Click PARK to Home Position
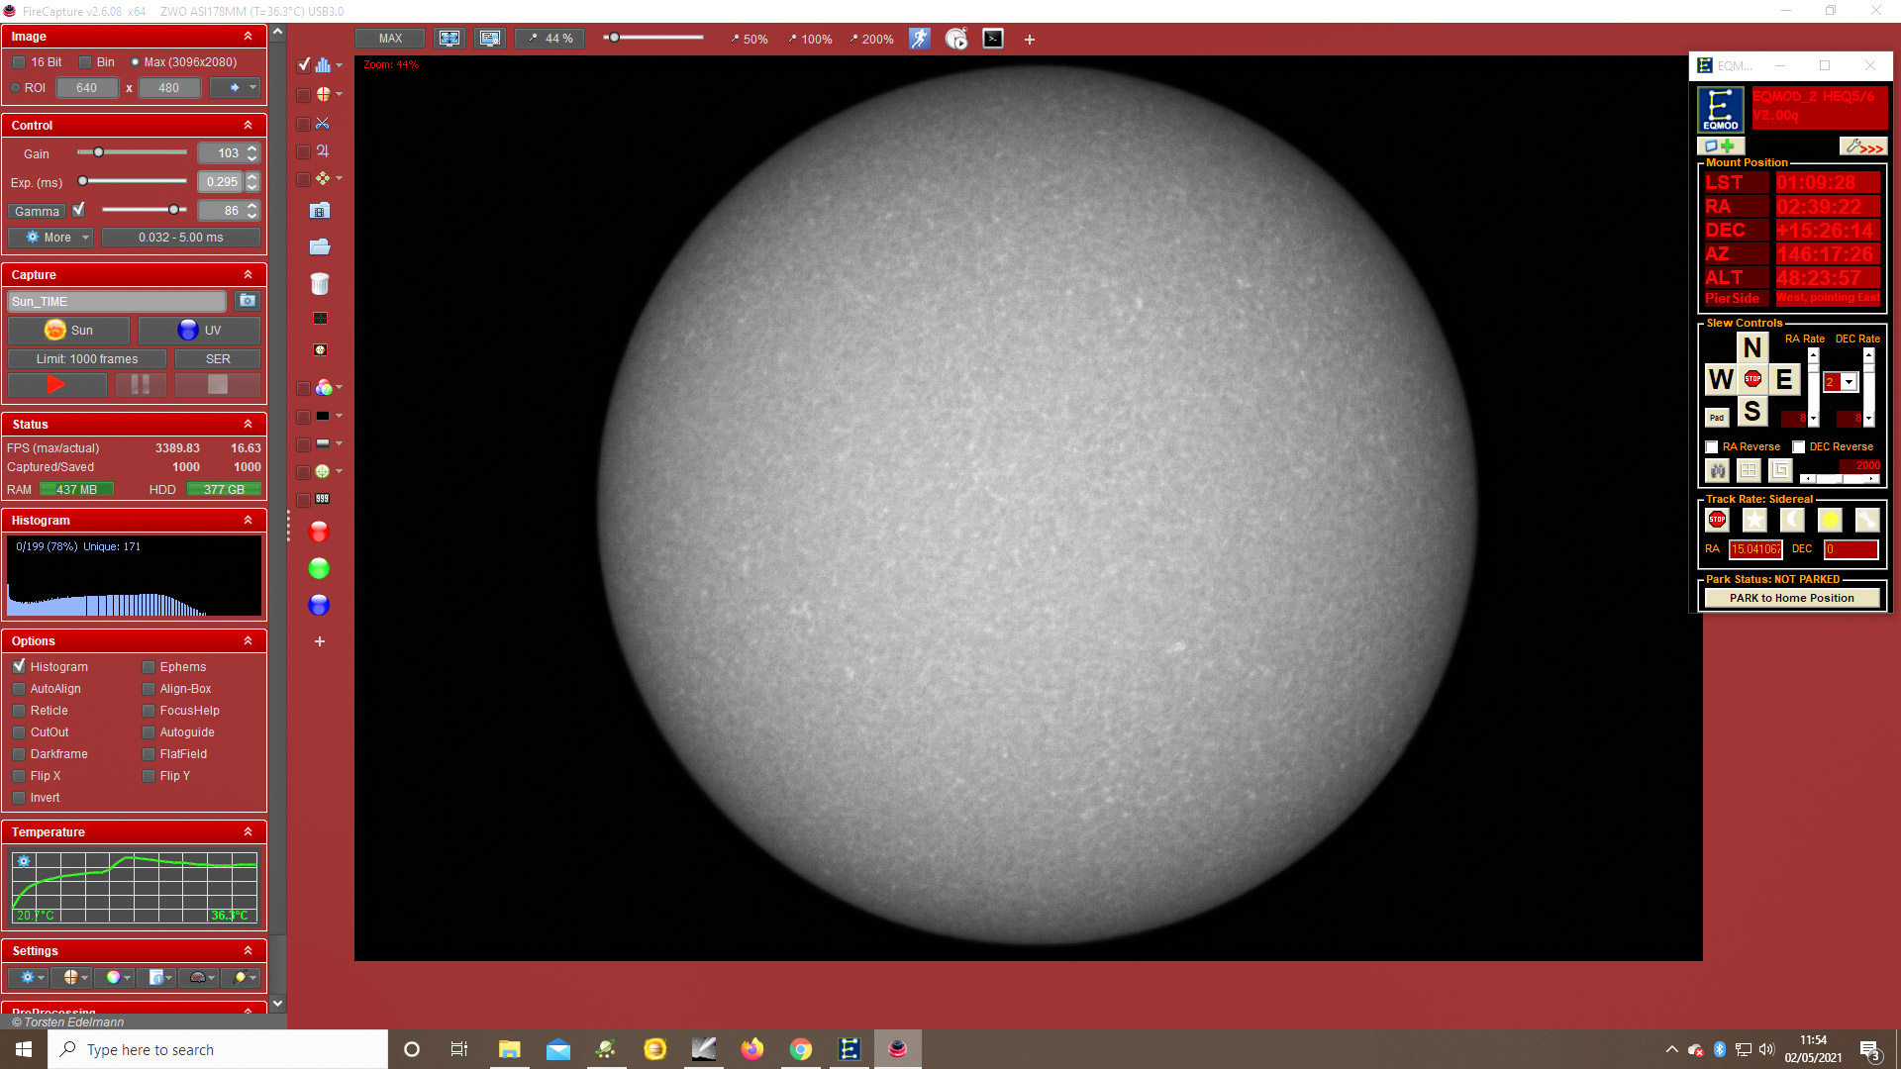This screenshot has width=1901, height=1069. point(1792,598)
